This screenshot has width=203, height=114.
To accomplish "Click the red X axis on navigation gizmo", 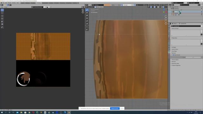I will (166, 12).
